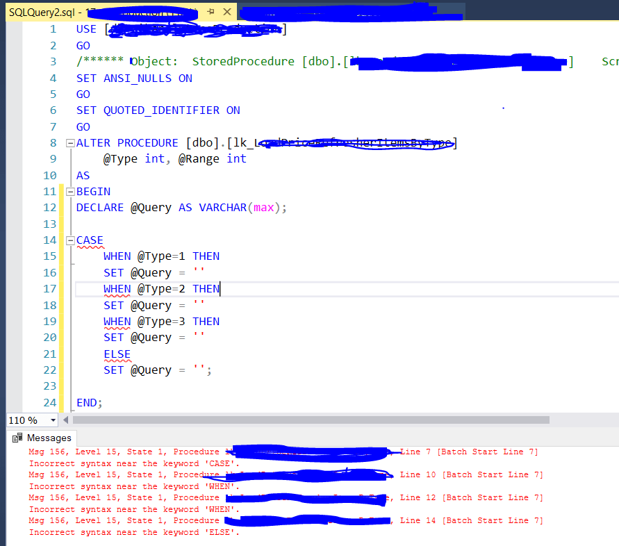Click the minus box collapsing the CASE block
619x546 pixels.
coord(72,240)
